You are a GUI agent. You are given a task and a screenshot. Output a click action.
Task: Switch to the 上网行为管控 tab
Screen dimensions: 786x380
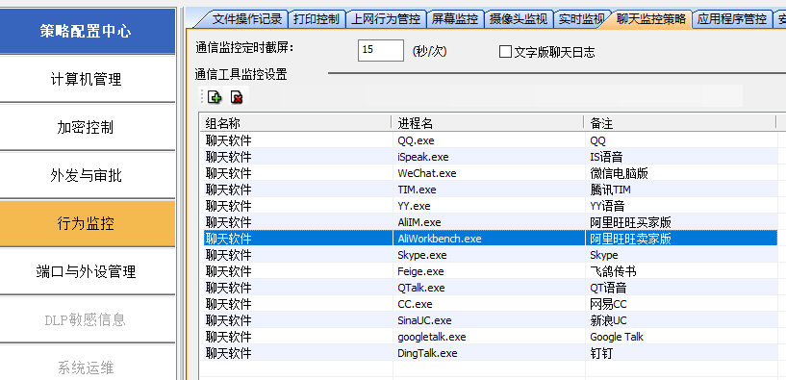(x=386, y=19)
